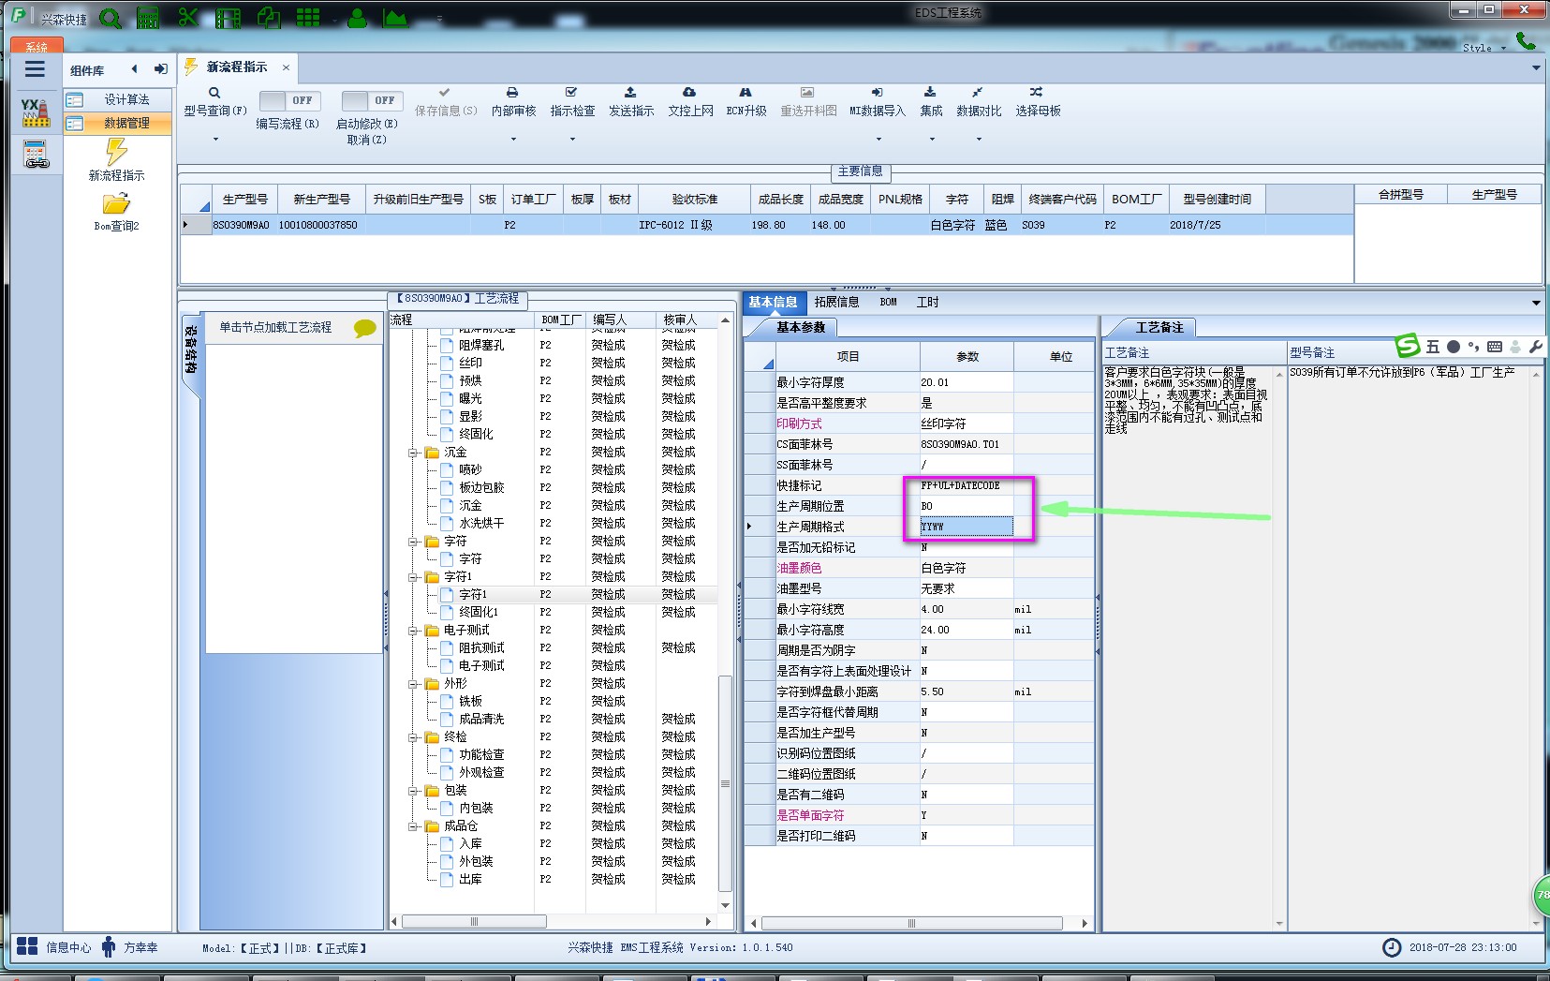The height and width of the screenshot is (981, 1550).
Task: Click the green phone icon
Action: pos(1526,40)
